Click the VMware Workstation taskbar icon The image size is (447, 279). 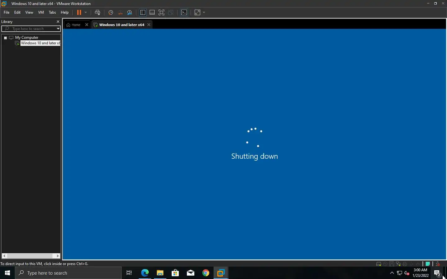[x=221, y=273]
